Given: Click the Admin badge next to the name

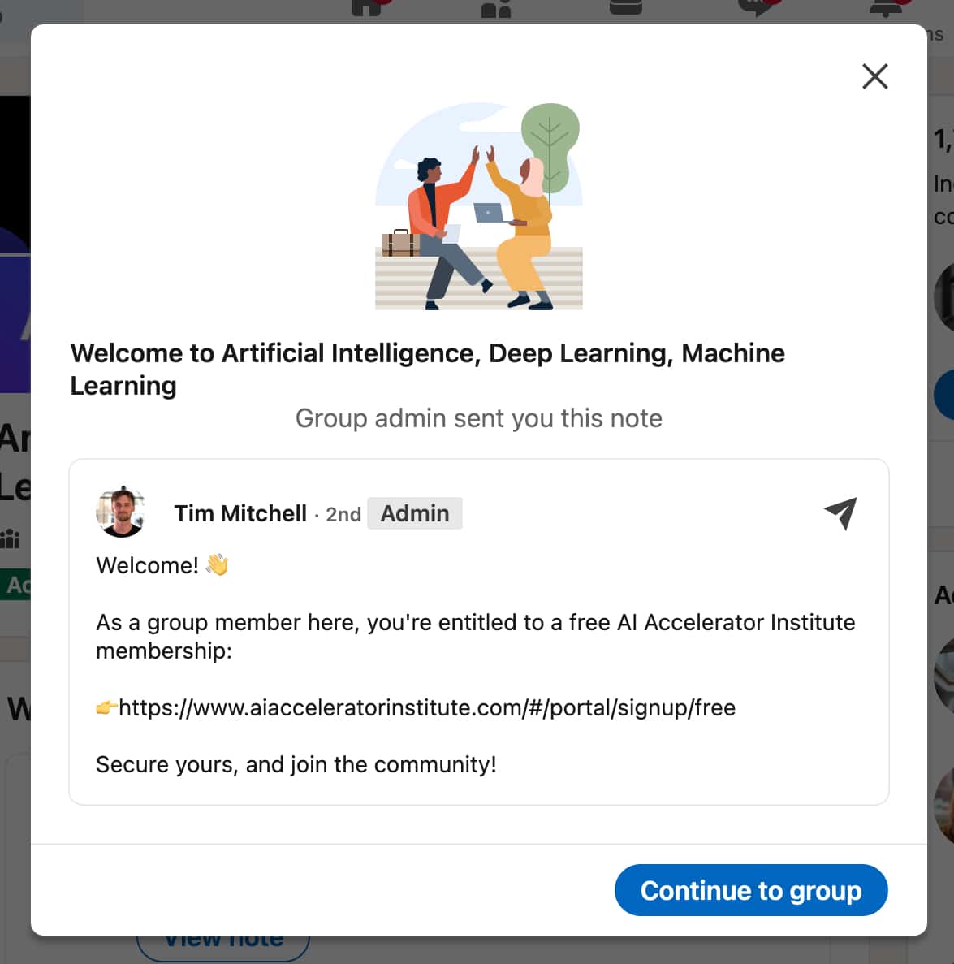Looking at the screenshot, I should (x=415, y=513).
